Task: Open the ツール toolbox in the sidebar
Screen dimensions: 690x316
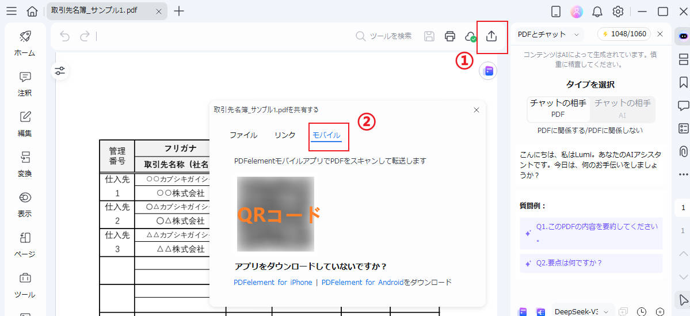Action: coord(25,285)
